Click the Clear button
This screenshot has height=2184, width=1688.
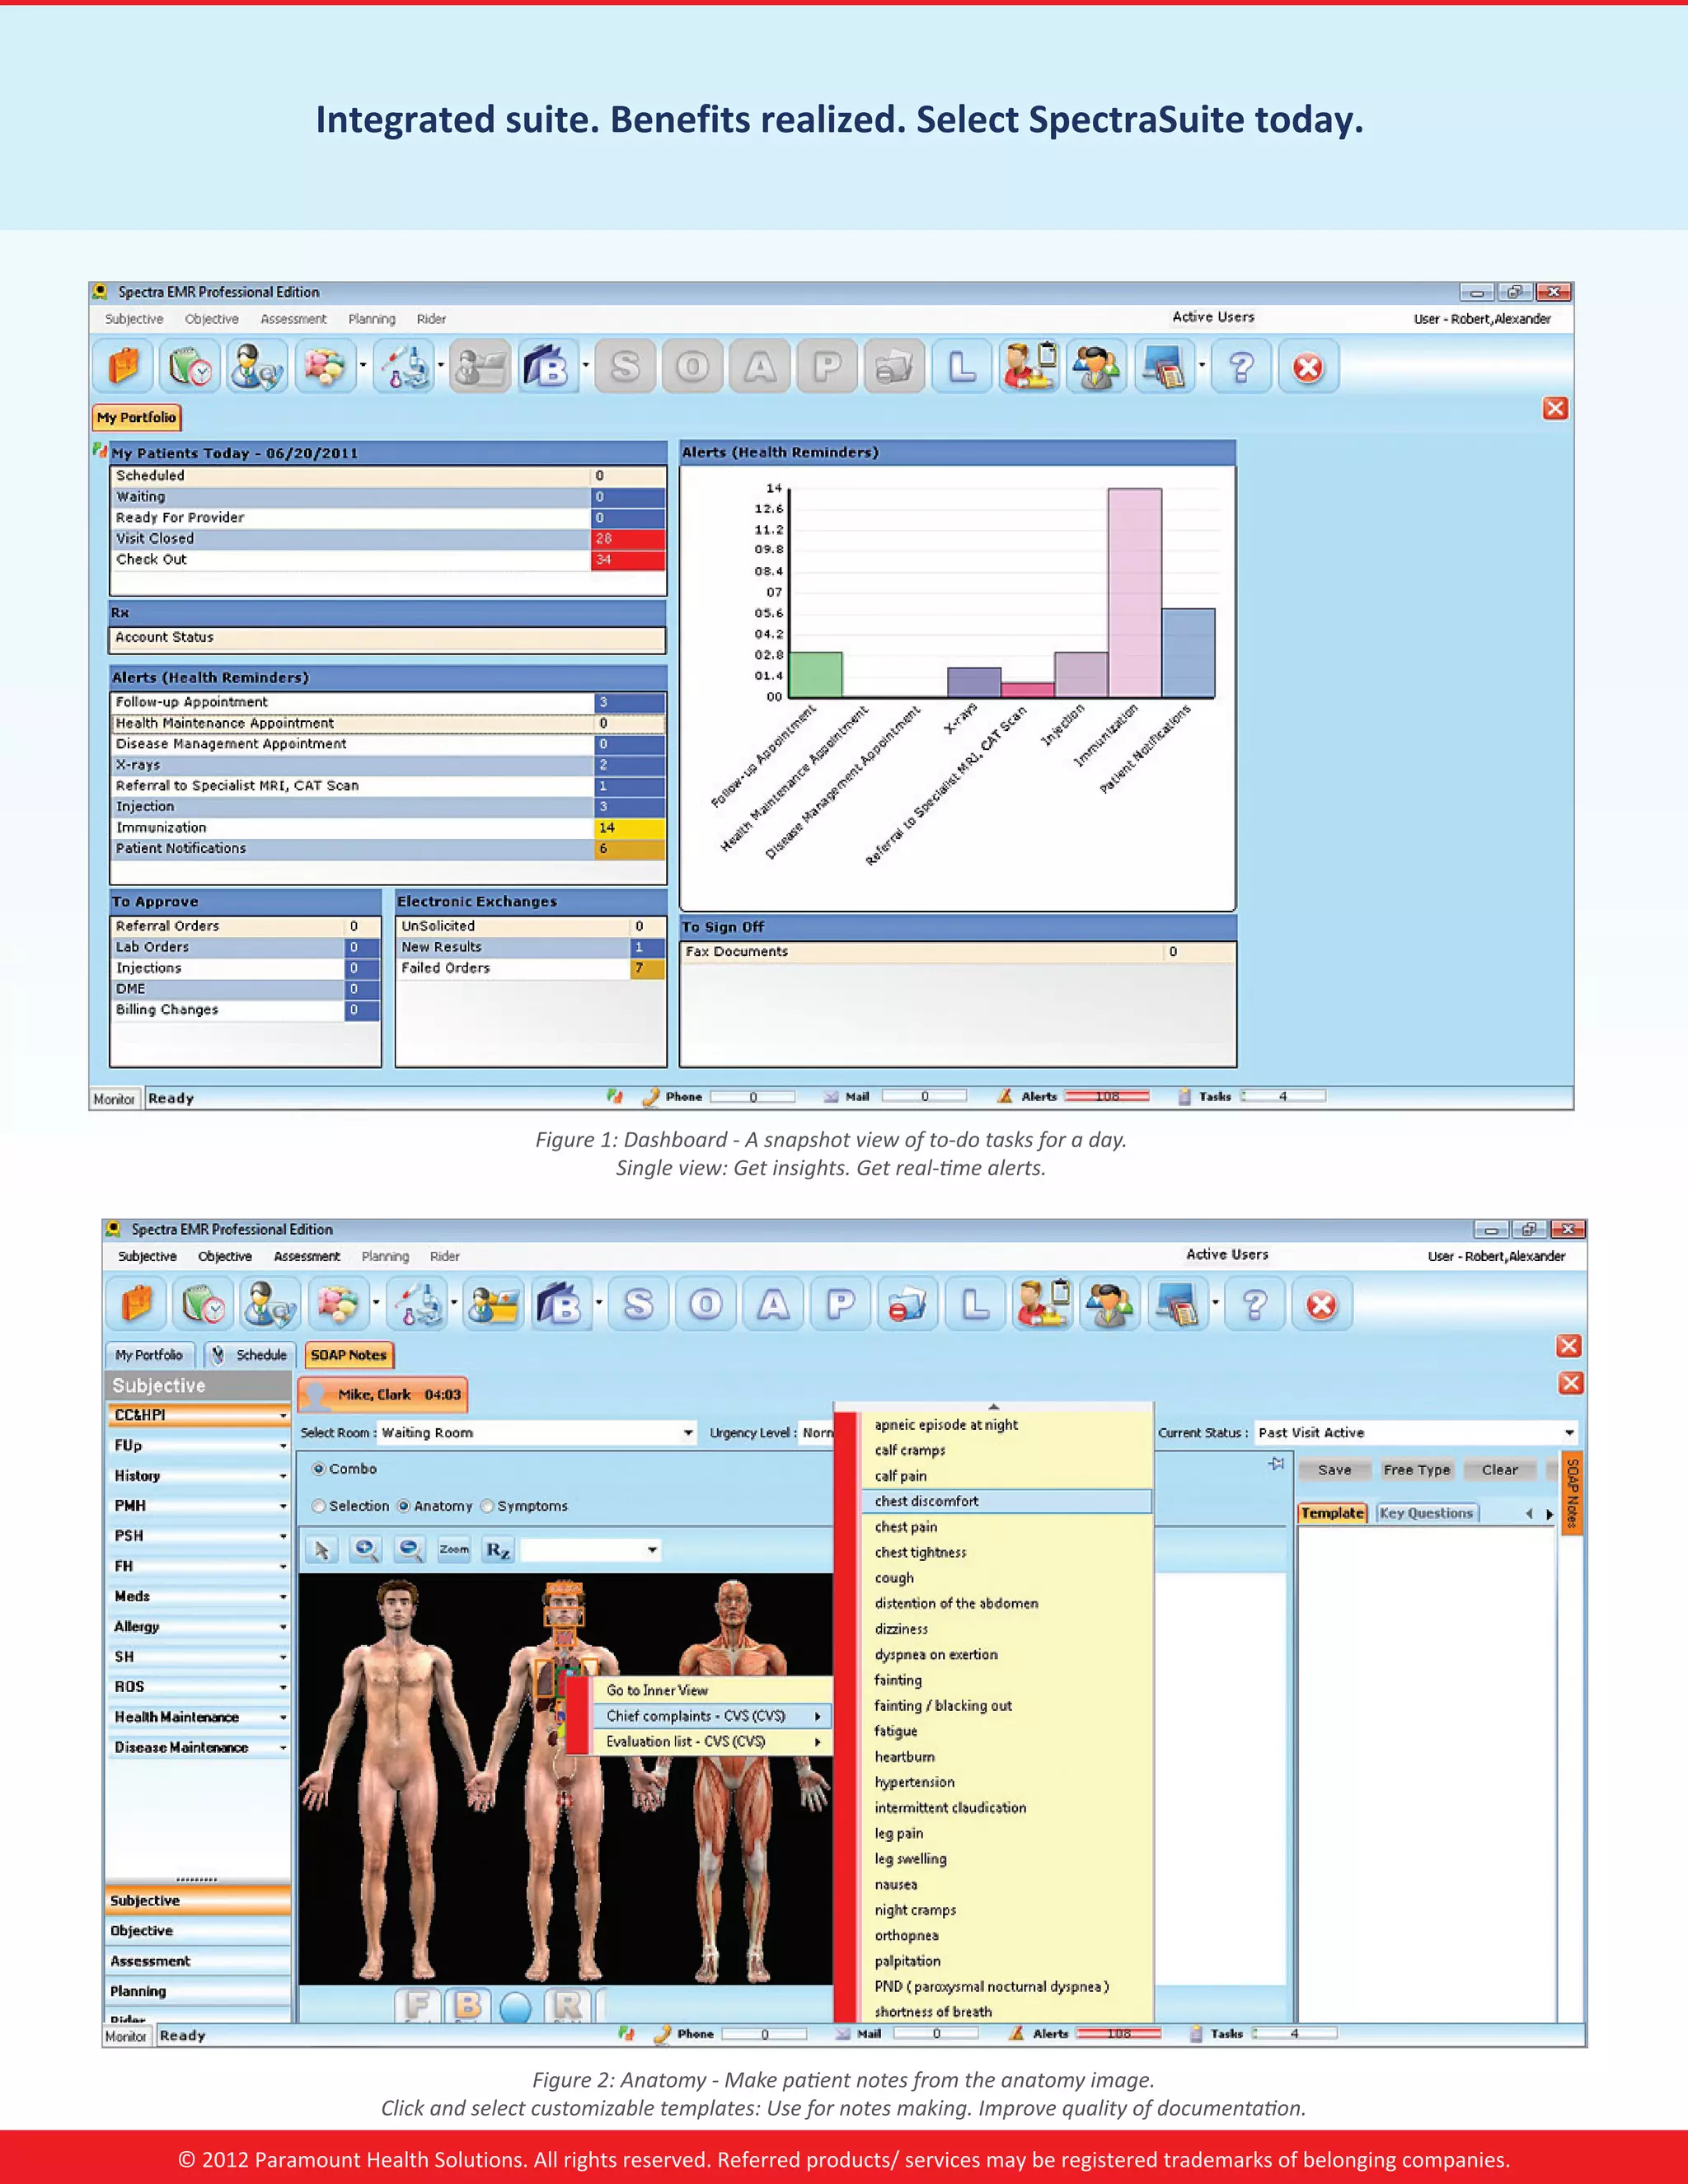pyautogui.click(x=1500, y=1470)
